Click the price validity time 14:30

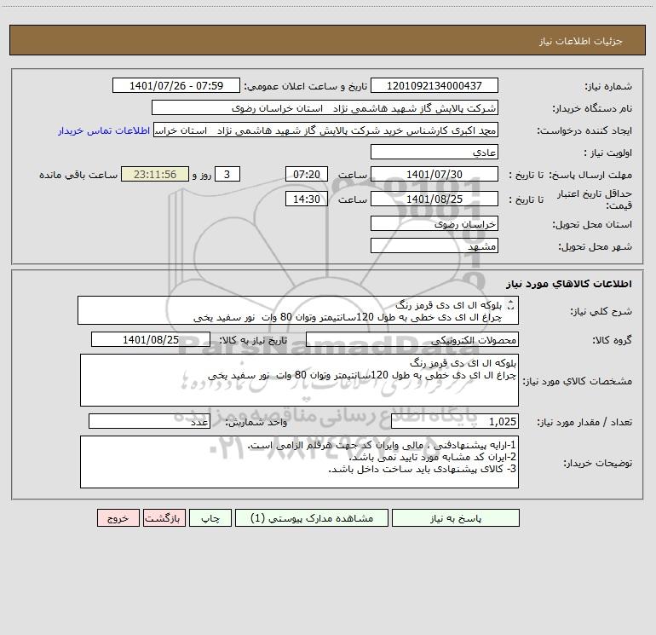[306, 199]
